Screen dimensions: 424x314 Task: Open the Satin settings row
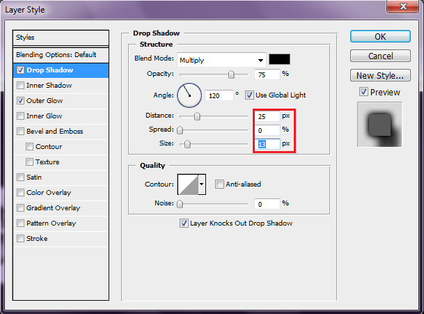61,178
